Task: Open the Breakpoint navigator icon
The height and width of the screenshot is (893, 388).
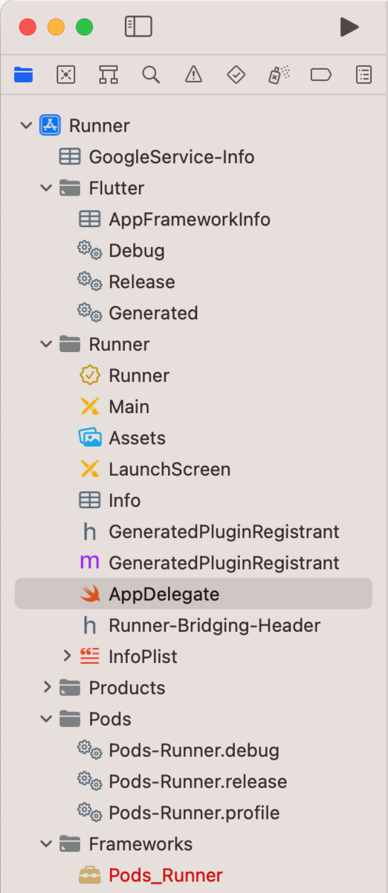Action: (x=321, y=74)
